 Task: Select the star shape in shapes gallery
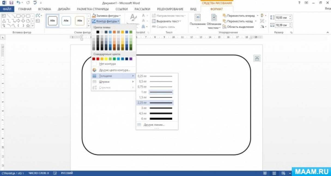(28, 26)
